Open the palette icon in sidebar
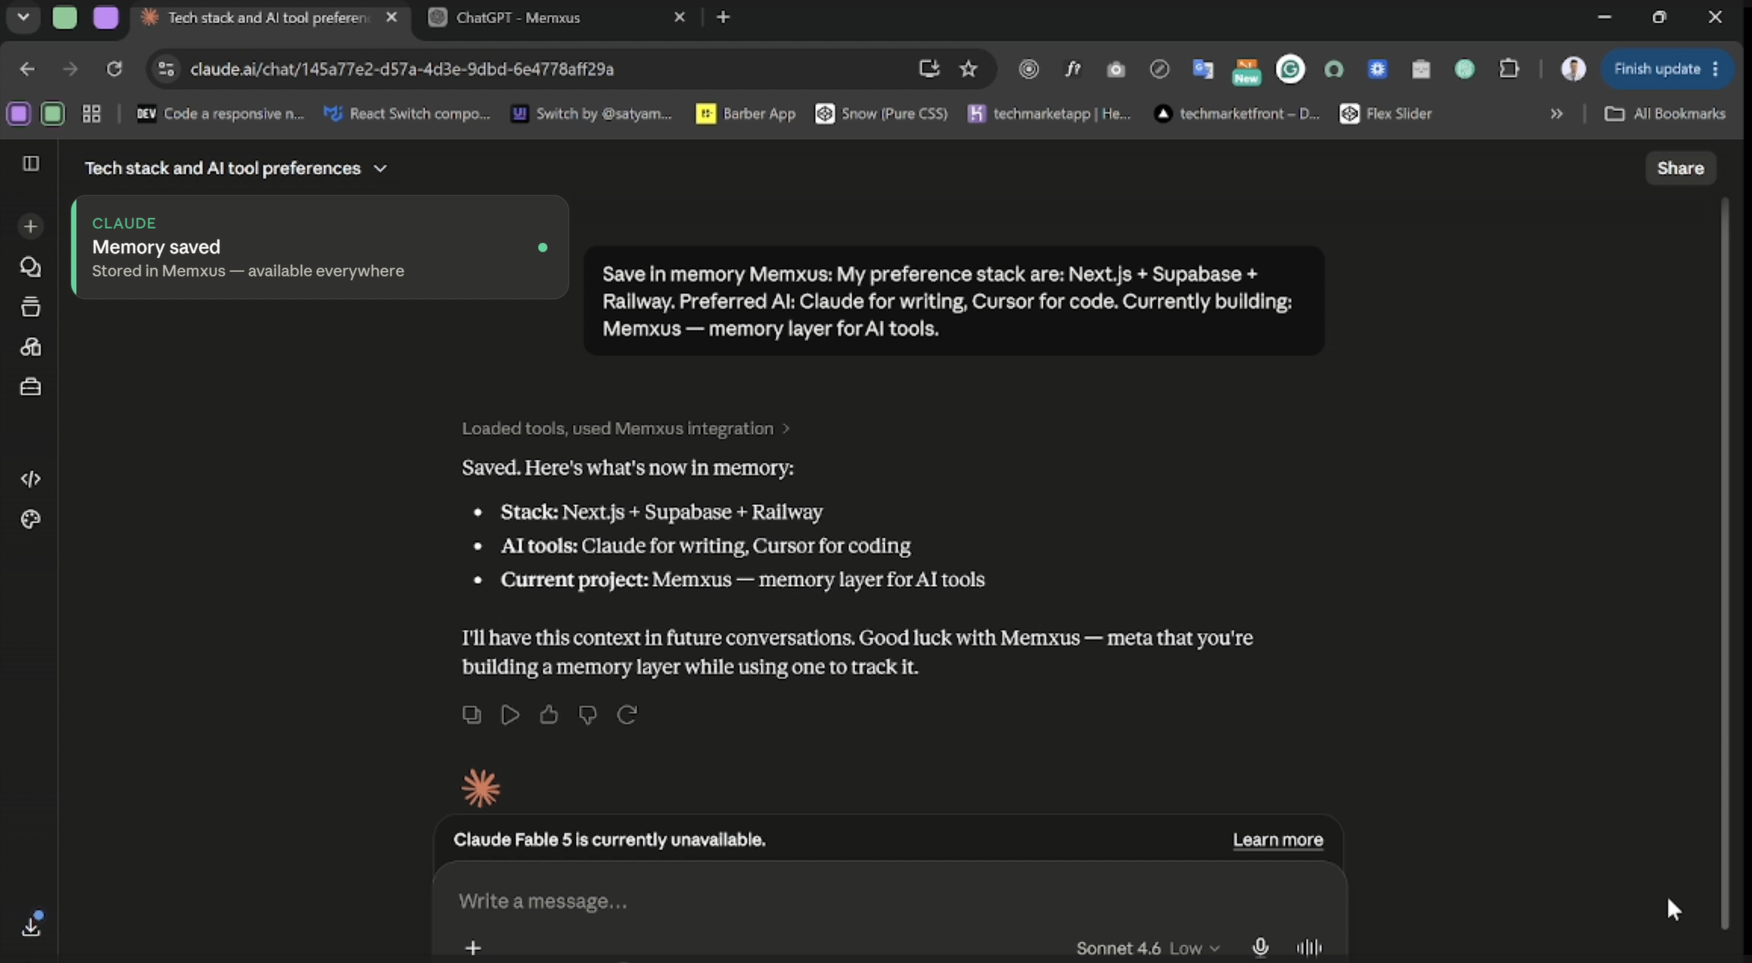 tap(31, 520)
